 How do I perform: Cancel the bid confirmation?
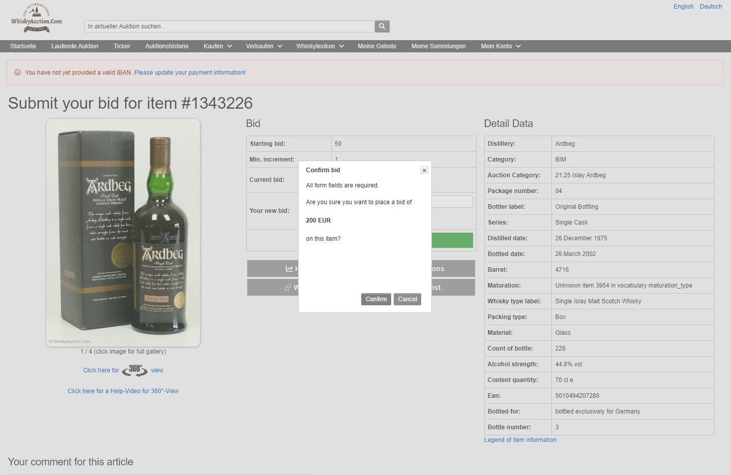(x=407, y=299)
